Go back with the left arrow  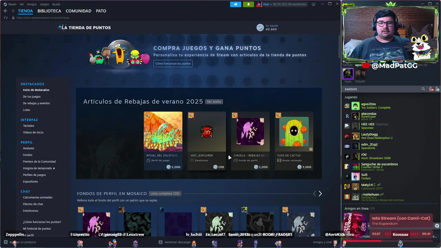pyautogui.click(x=5, y=11)
